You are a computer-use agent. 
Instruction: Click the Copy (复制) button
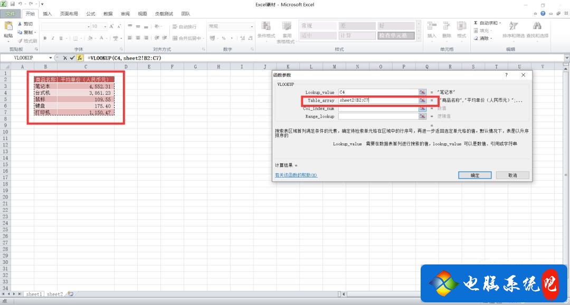pos(26,32)
